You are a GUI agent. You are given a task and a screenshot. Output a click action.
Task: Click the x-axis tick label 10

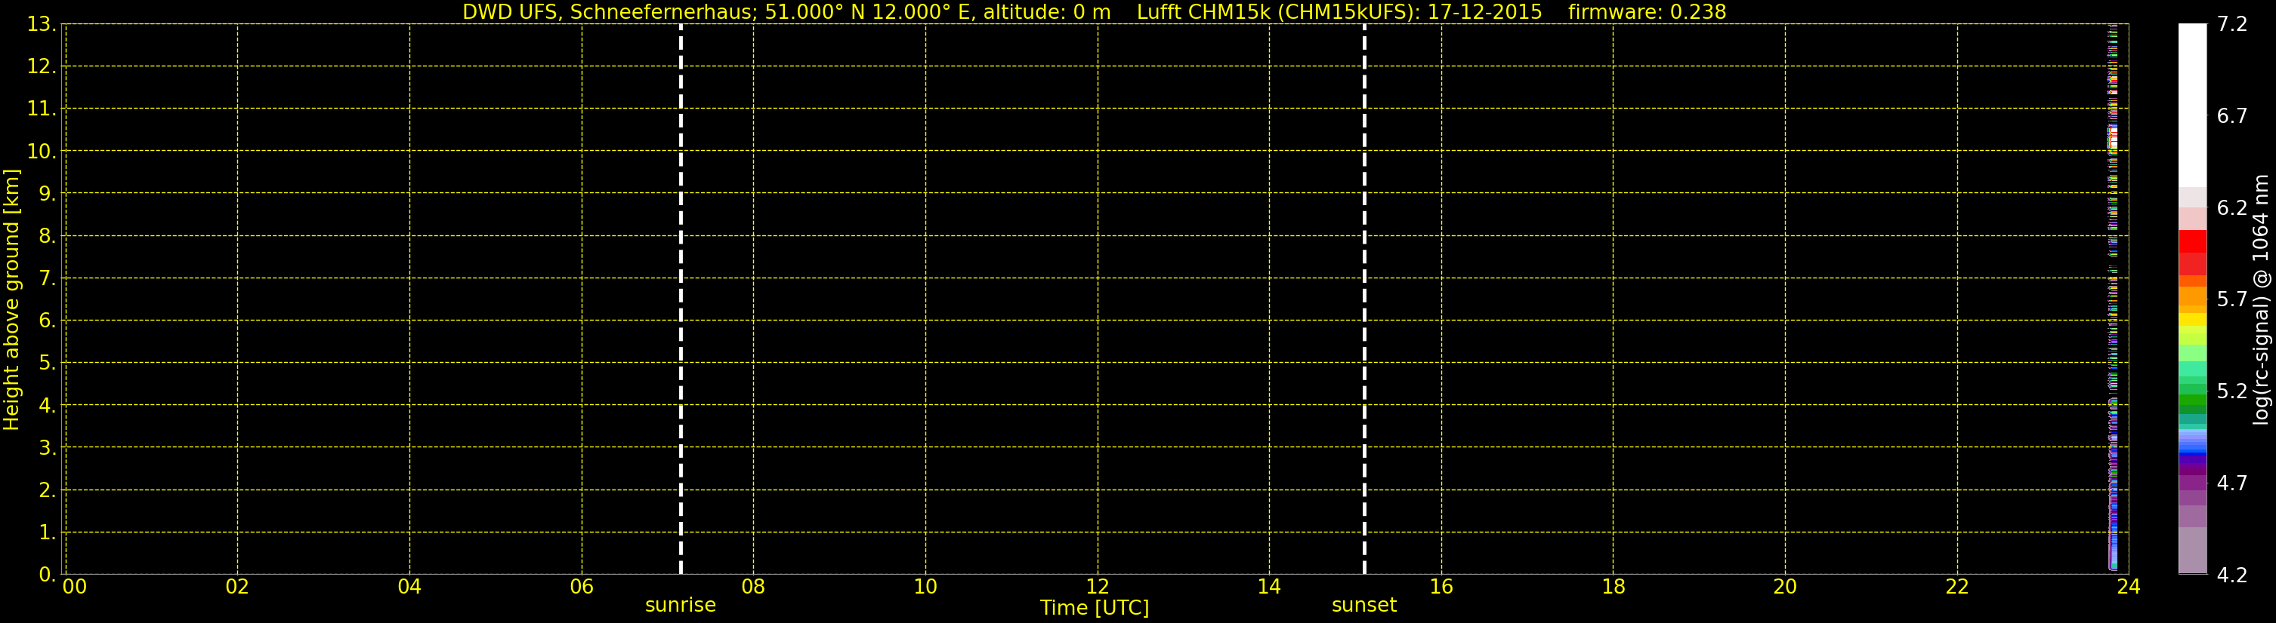[925, 587]
